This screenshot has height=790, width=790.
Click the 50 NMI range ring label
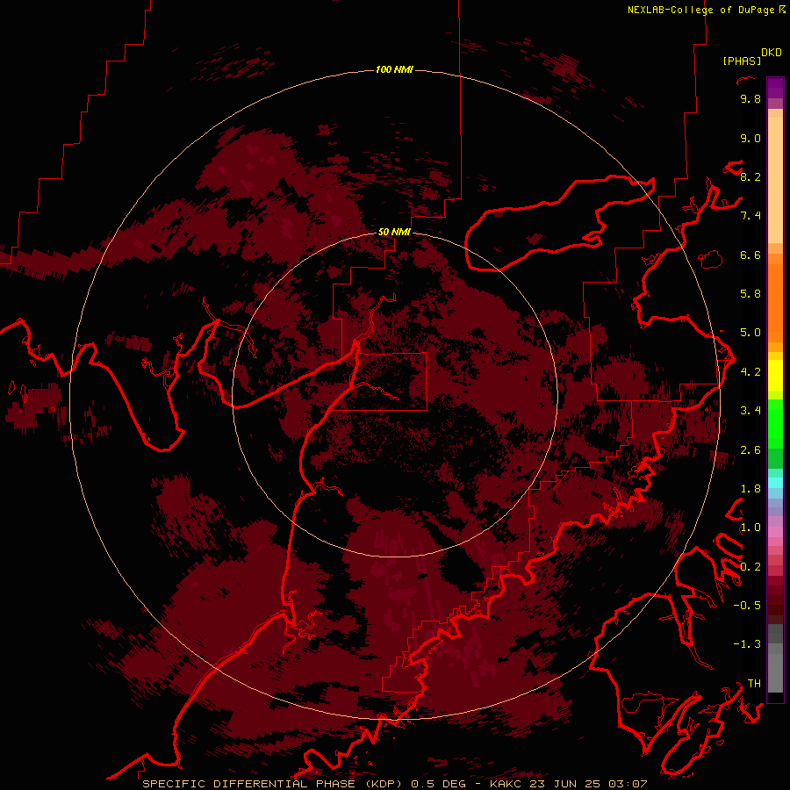click(394, 232)
